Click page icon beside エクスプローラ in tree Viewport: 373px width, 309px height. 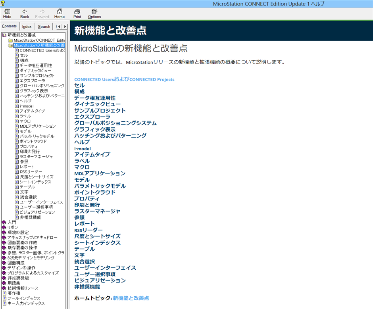17,81
